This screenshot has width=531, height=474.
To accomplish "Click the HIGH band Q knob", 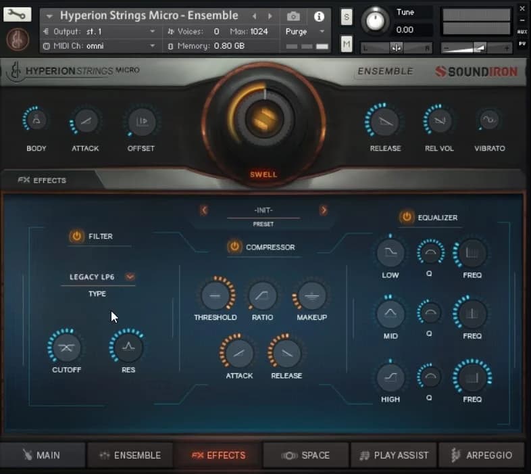I will [x=430, y=376].
